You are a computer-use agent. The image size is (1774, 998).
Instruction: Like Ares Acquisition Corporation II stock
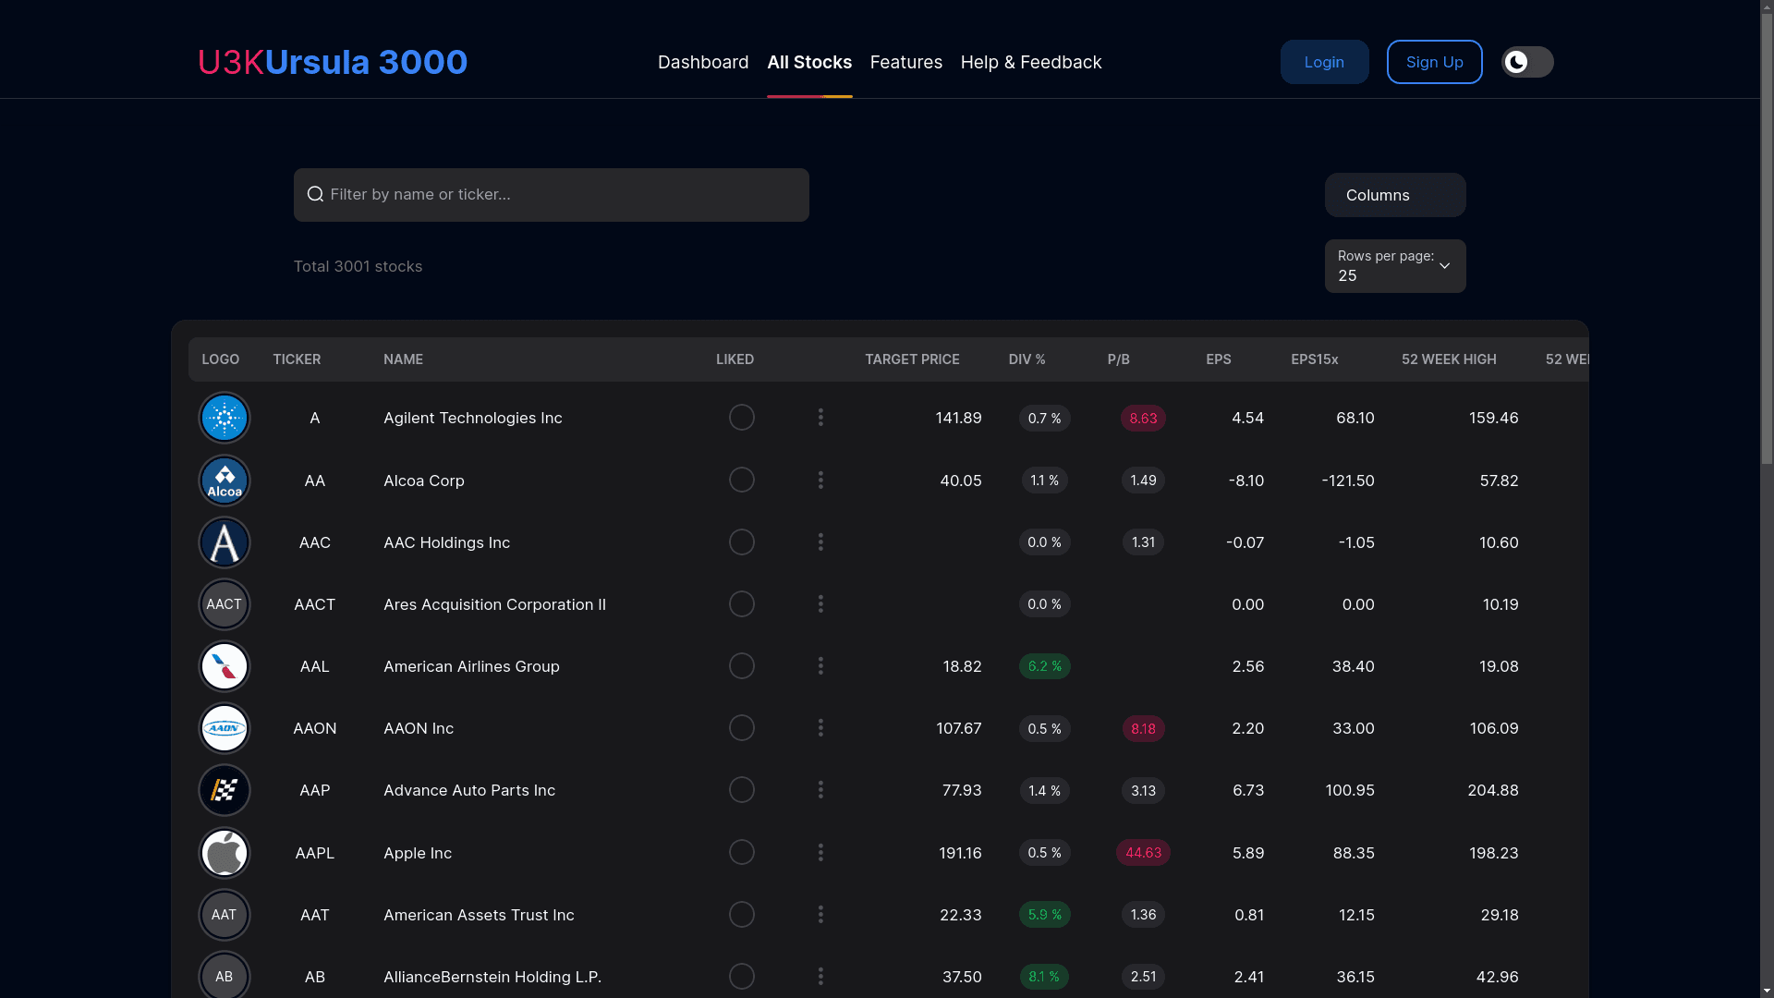pyautogui.click(x=742, y=604)
